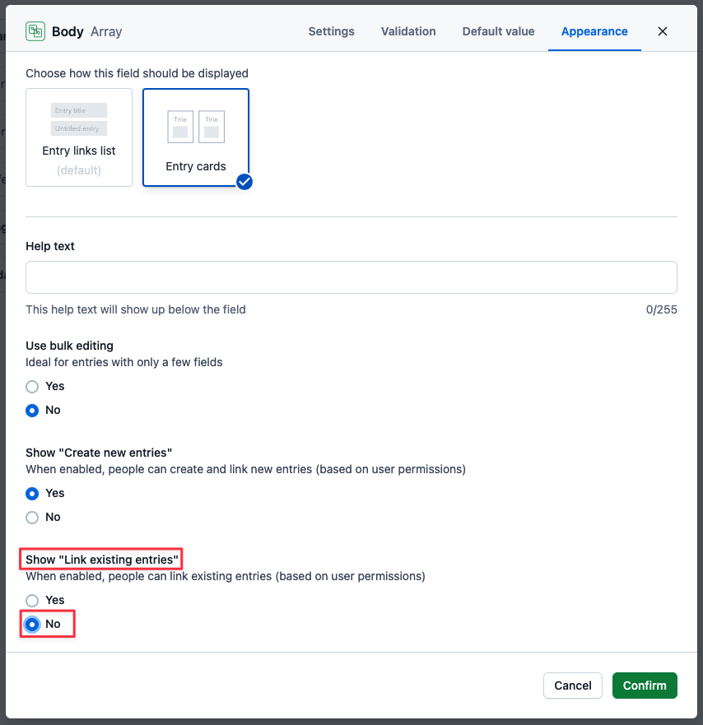Switch to the Validation tab

tap(408, 31)
